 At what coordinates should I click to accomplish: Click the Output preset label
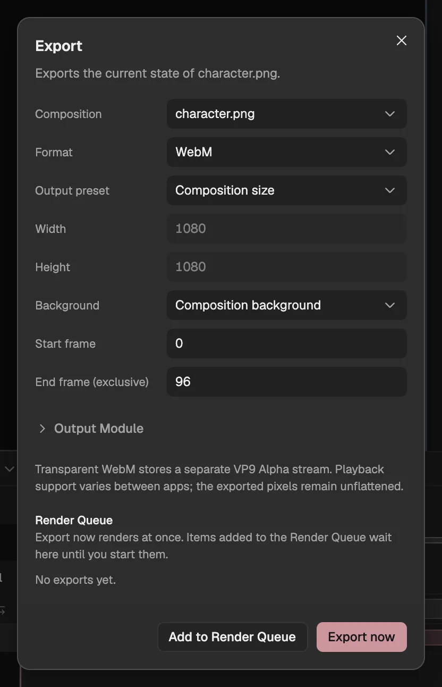(x=72, y=190)
